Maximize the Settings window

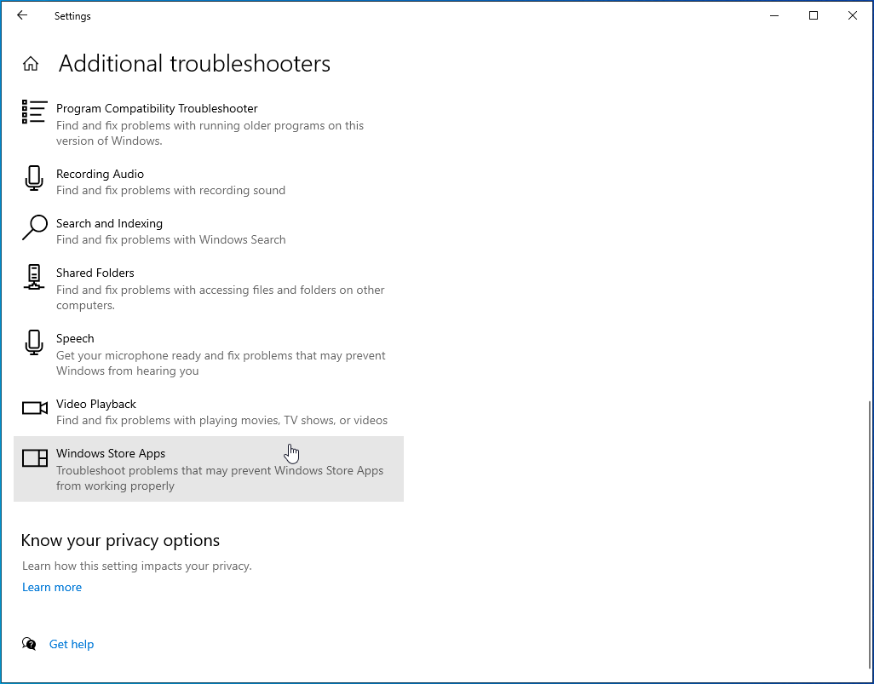coord(814,15)
